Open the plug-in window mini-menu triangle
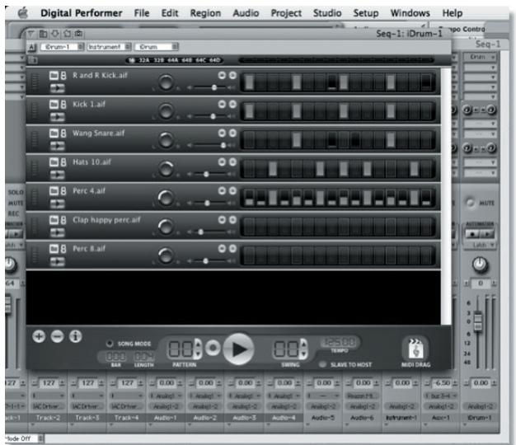This screenshot has width=516, height=445. tap(31, 34)
